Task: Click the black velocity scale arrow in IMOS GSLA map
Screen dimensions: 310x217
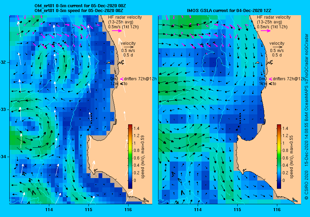Action: pos(278,47)
